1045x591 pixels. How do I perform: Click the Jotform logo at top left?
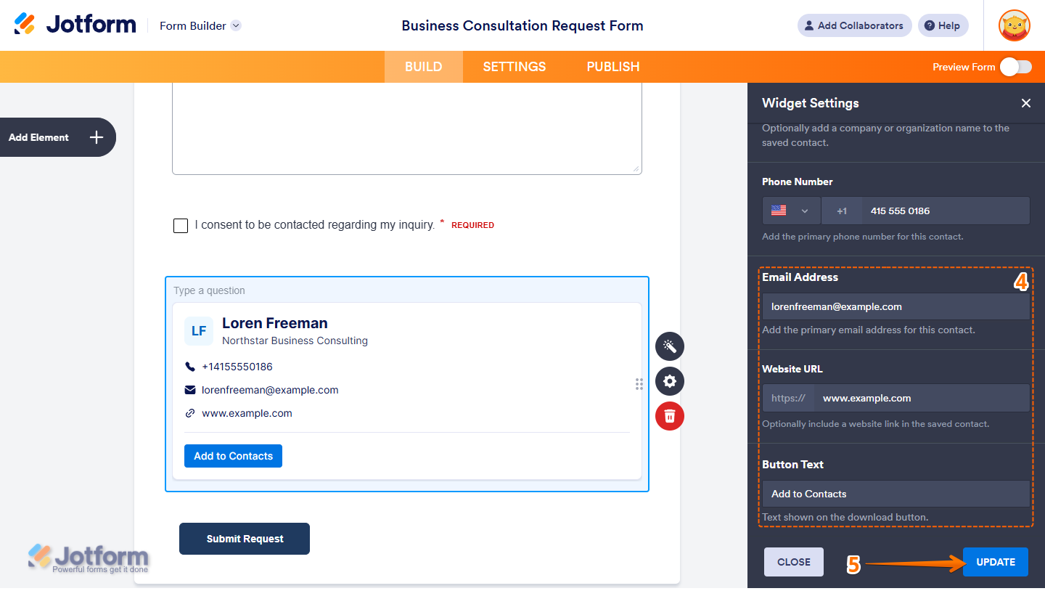(x=75, y=25)
